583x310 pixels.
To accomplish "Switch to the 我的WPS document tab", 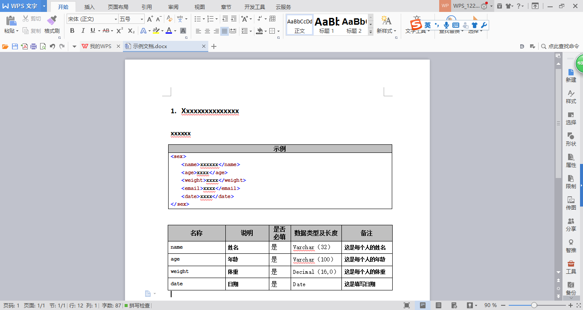I will (x=101, y=46).
